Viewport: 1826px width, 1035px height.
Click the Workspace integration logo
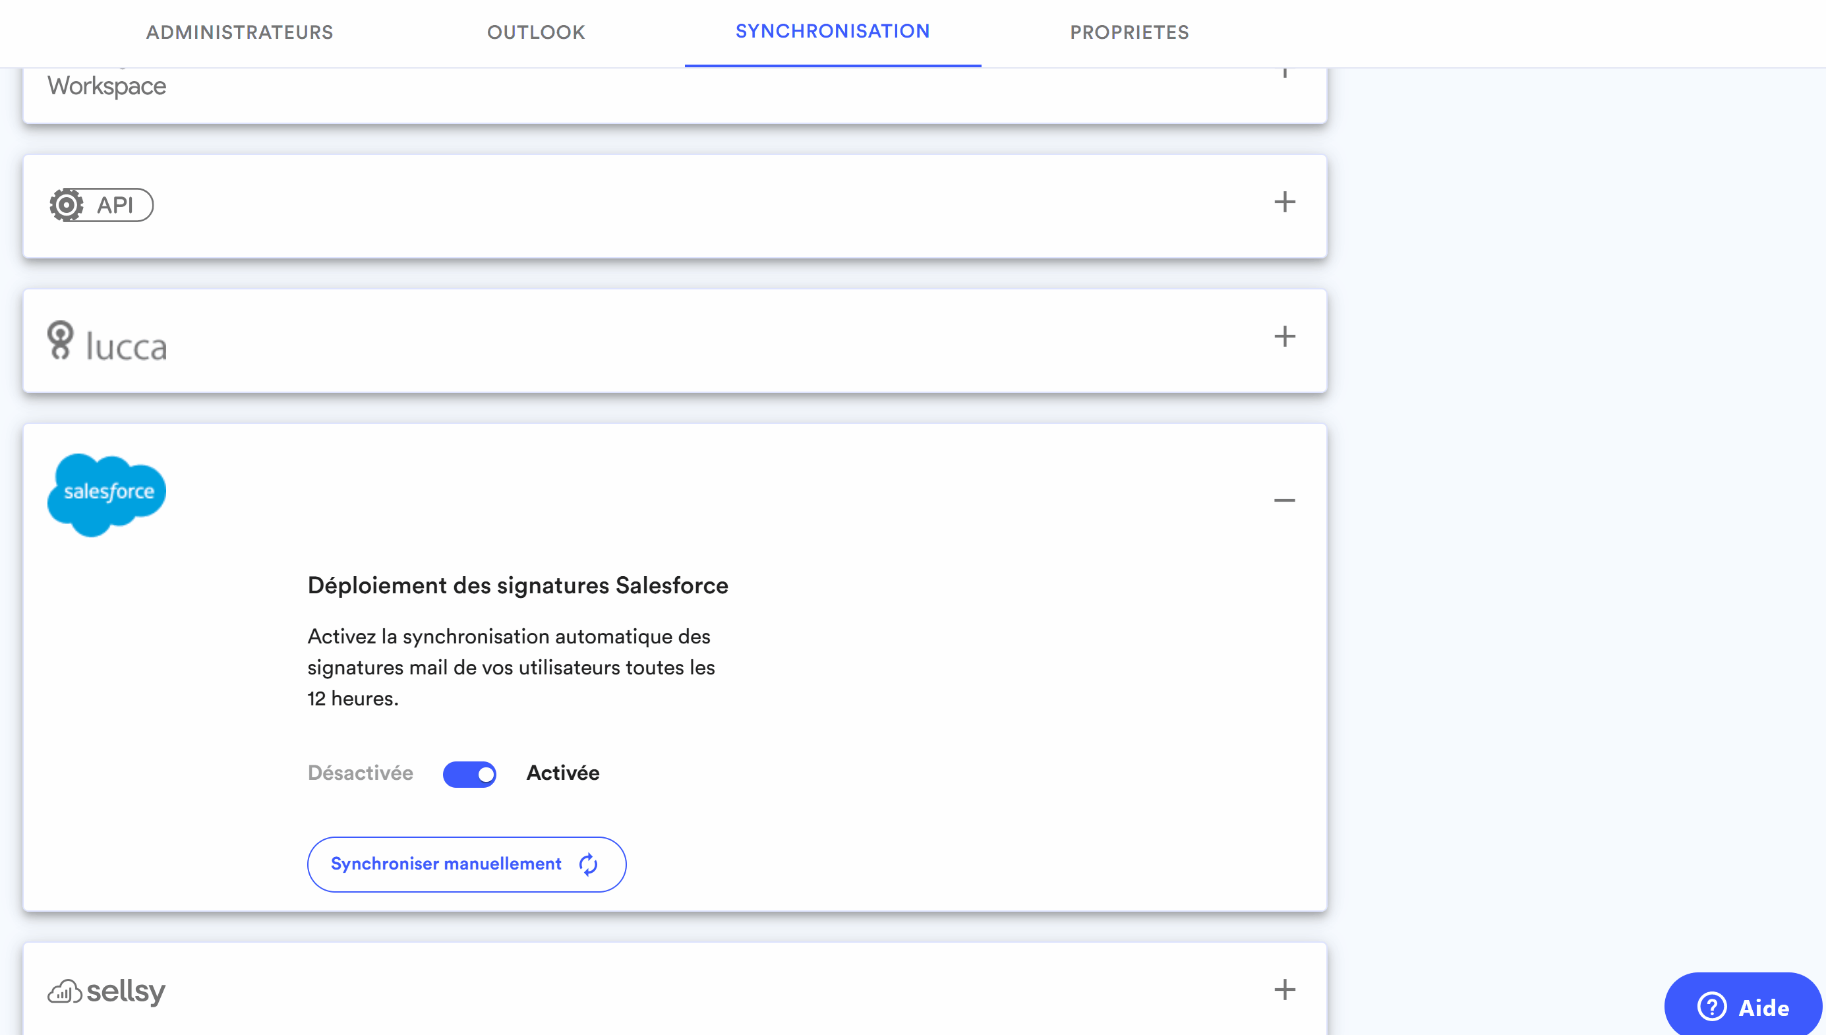click(105, 85)
